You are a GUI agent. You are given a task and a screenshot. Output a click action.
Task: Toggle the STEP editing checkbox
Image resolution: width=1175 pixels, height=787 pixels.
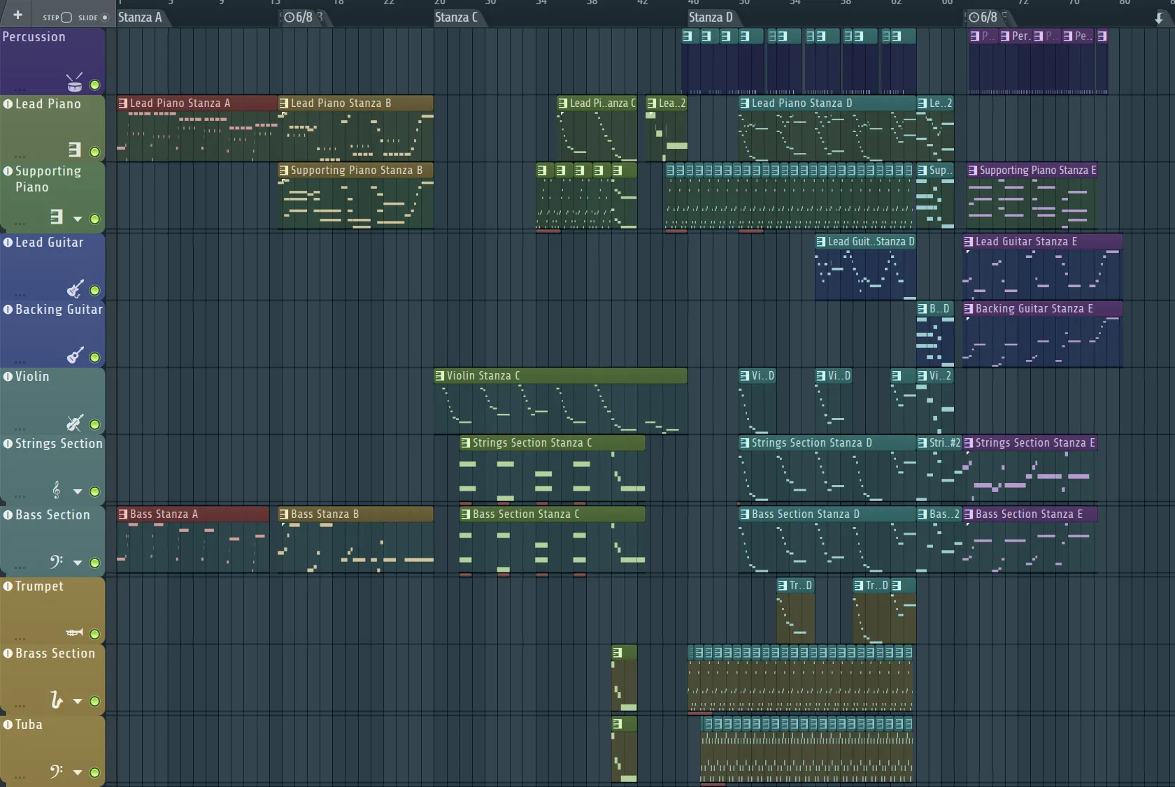point(66,17)
